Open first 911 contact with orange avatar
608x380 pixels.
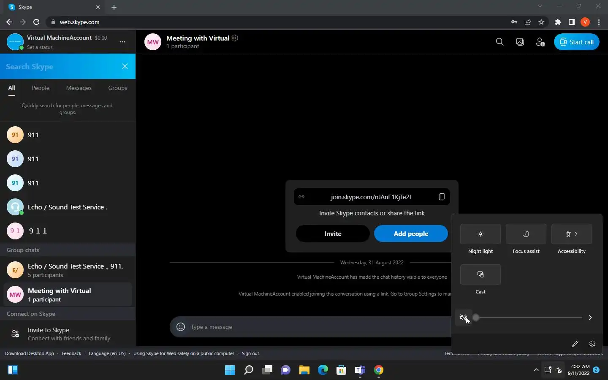(68, 135)
